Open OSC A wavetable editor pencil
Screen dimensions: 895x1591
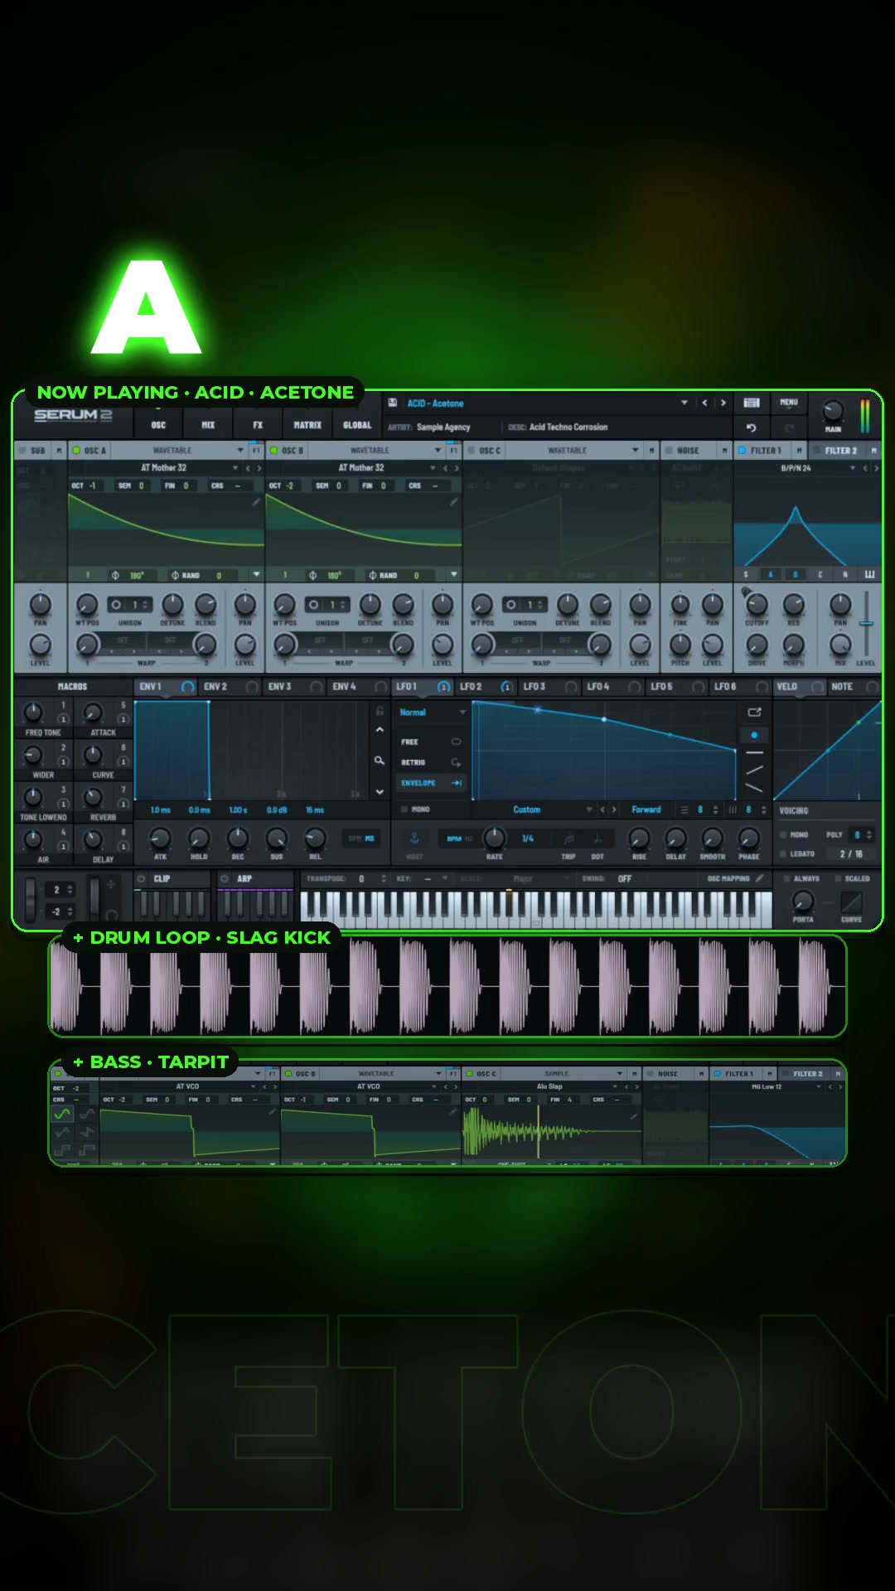[256, 501]
